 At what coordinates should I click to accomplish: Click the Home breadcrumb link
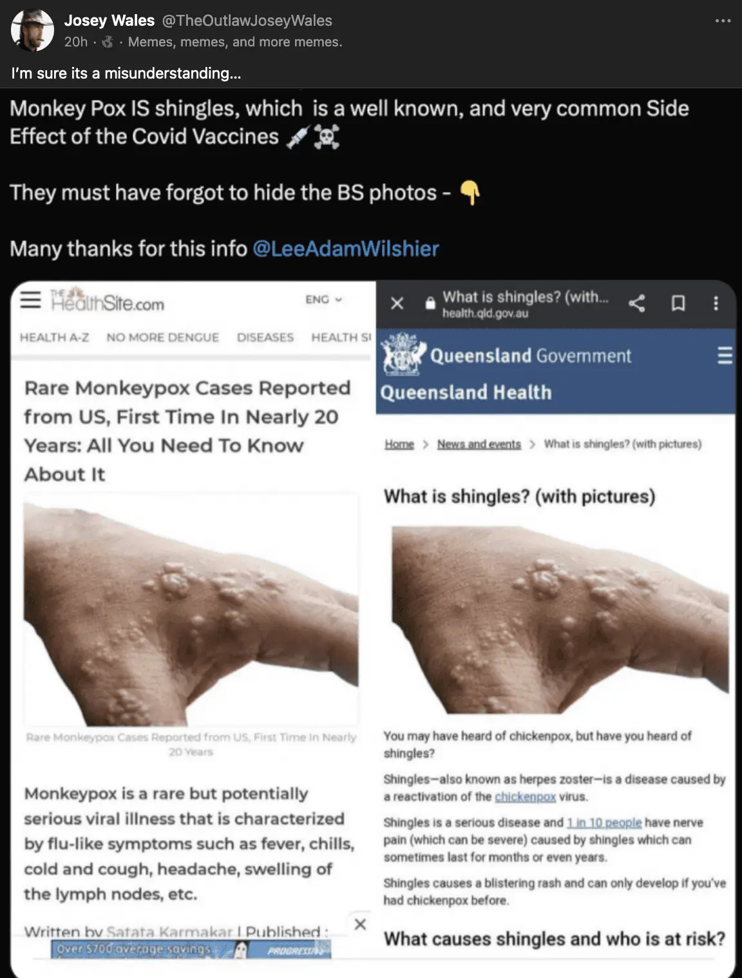(x=399, y=444)
